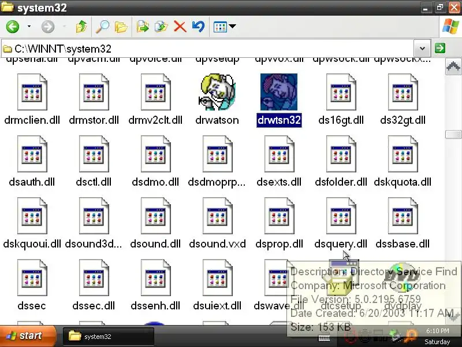Select the drwtsn32 doctor icon
Viewport: 462px width, 347px height.
279,92
